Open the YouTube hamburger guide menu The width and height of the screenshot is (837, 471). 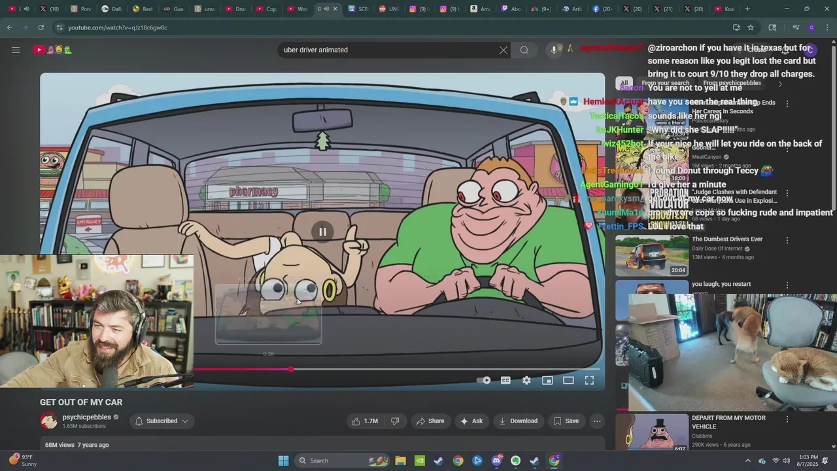point(16,50)
